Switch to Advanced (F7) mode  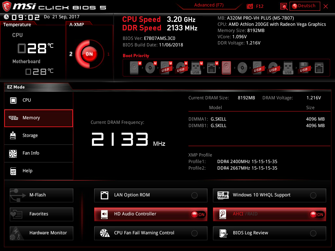point(209,5)
